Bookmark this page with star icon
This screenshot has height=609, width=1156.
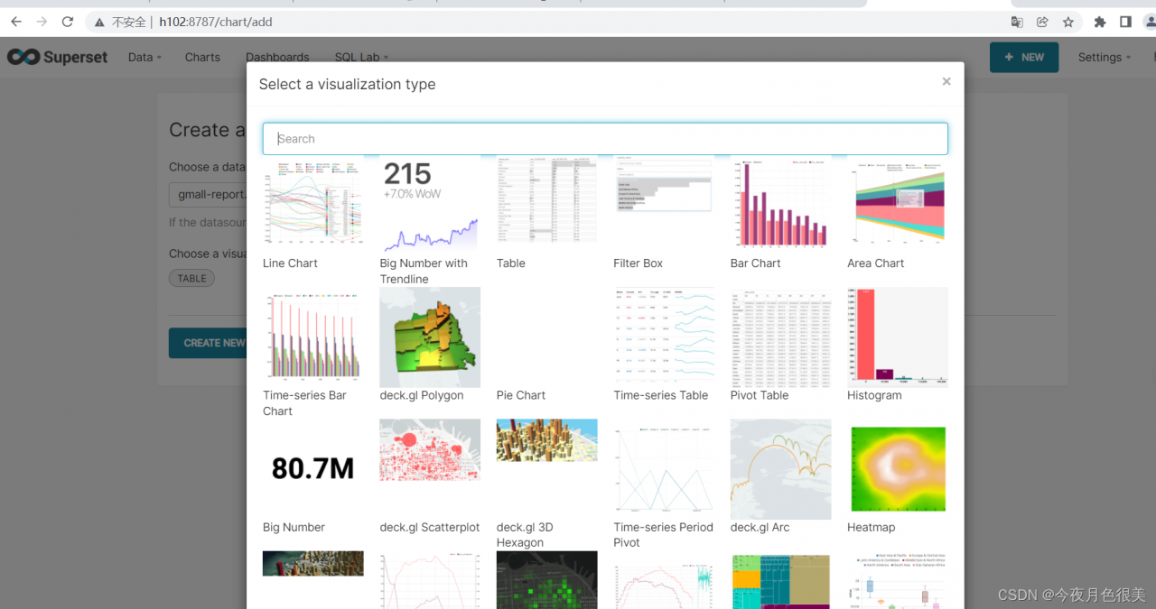pos(1068,22)
